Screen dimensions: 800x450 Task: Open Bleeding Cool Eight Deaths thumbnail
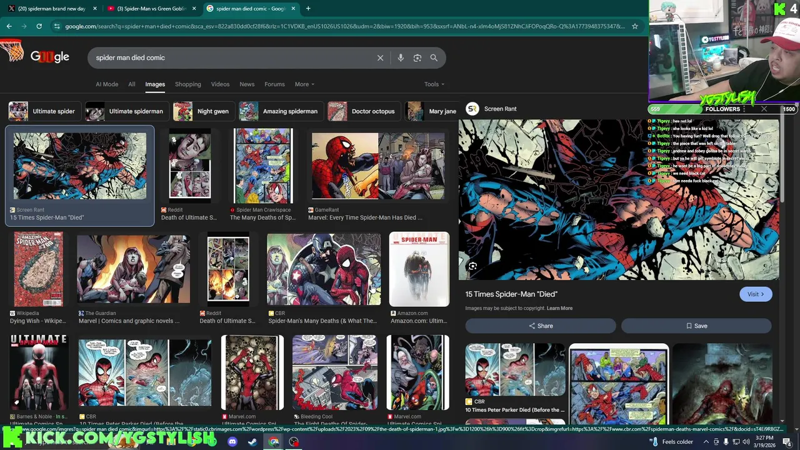(334, 372)
